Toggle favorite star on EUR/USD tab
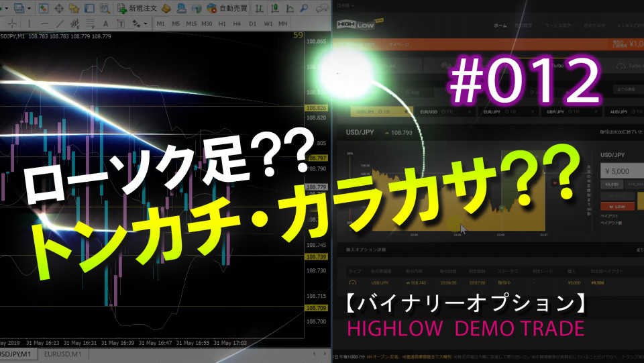Viewport: 644px width, 363px height. [x=469, y=111]
